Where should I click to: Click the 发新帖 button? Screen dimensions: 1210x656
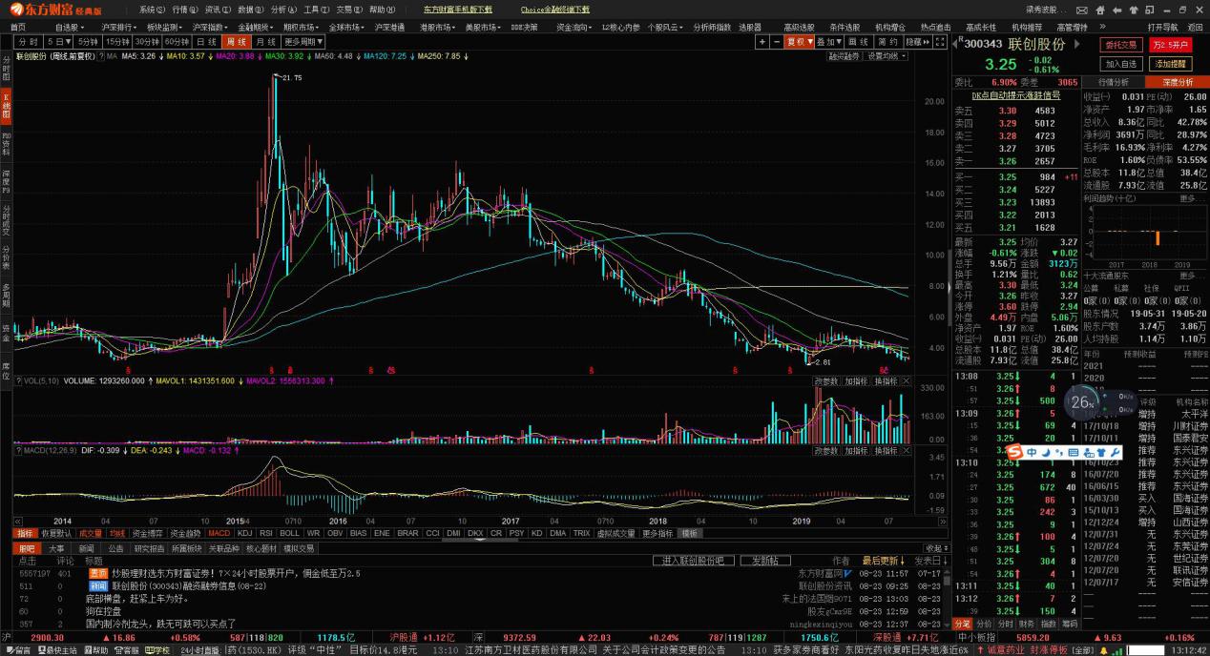(765, 561)
